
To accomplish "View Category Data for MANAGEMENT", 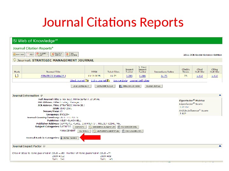I will [132, 131].
